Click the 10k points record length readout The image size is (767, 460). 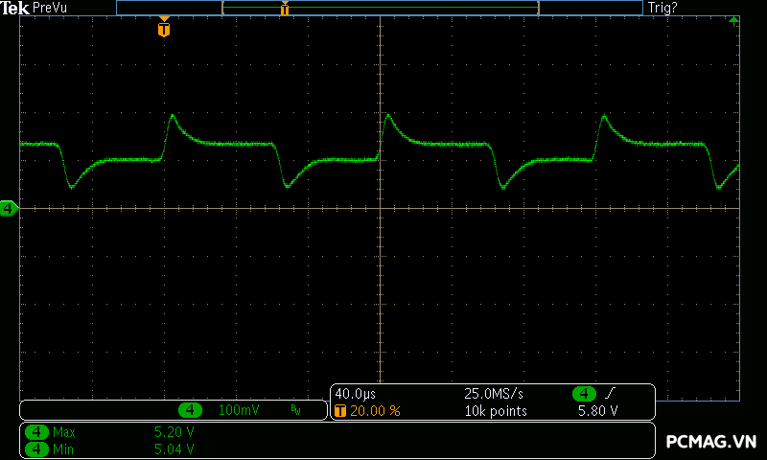tap(496, 411)
